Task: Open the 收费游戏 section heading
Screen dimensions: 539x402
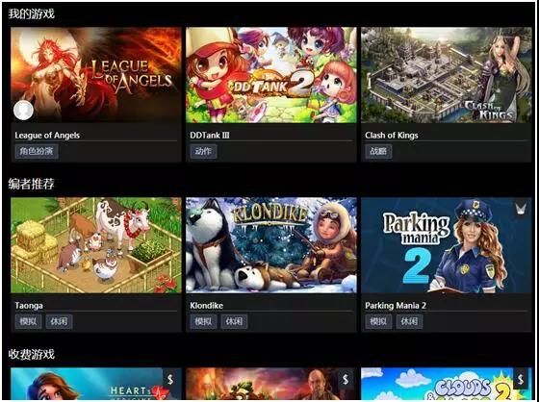Action: tap(31, 354)
